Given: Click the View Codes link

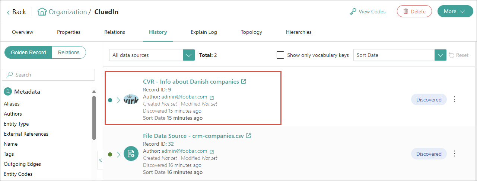Looking at the screenshot, I should click(368, 12).
